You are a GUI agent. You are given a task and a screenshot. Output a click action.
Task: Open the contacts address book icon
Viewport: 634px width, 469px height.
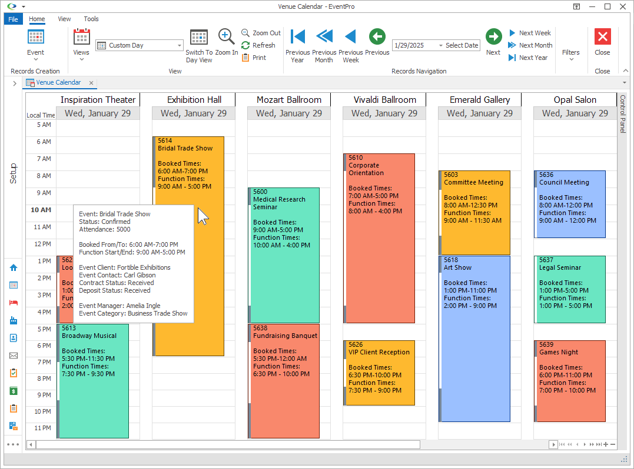point(14,338)
